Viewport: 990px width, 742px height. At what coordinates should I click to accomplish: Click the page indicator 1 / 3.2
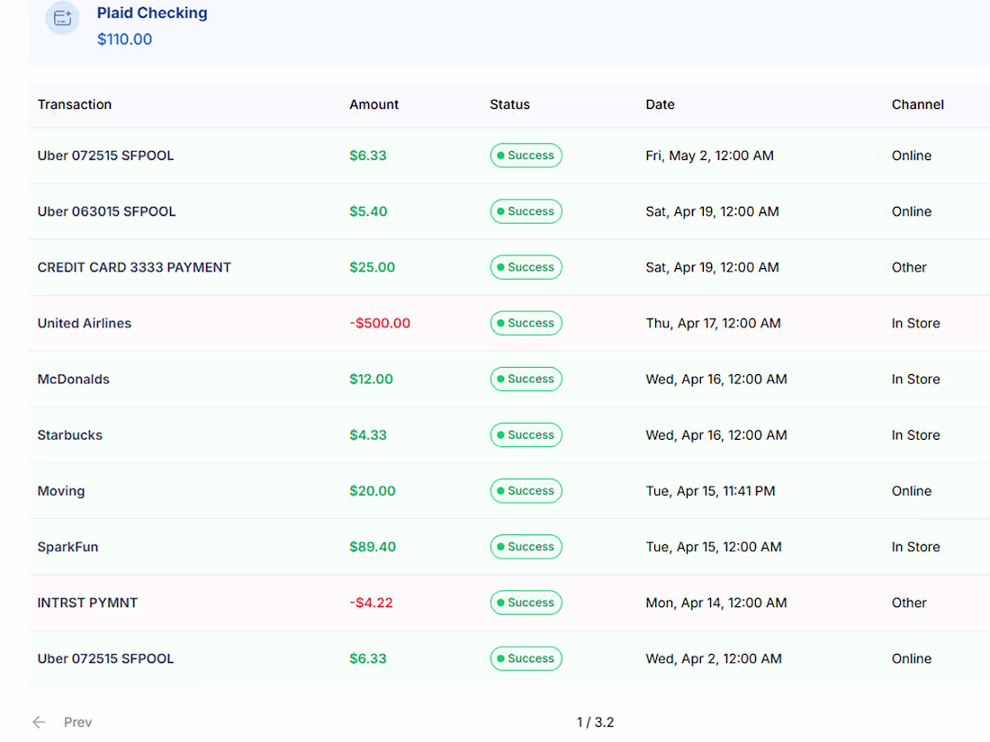pyautogui.click(x=595, y=722)
